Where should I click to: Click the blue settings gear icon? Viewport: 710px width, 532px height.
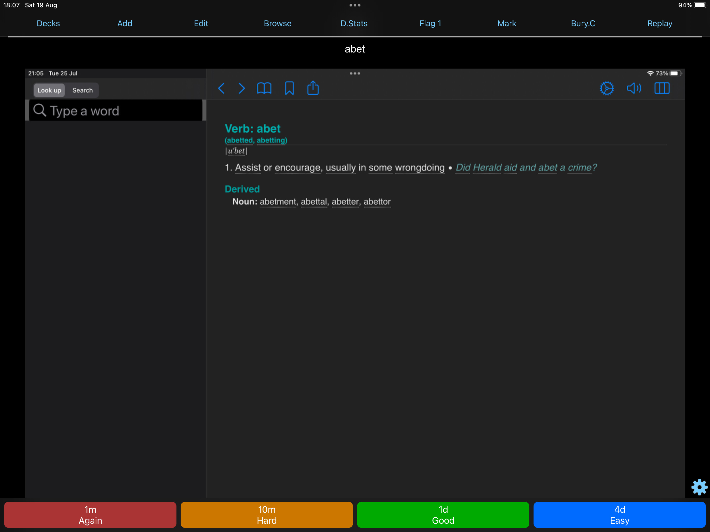coord(699,487)
